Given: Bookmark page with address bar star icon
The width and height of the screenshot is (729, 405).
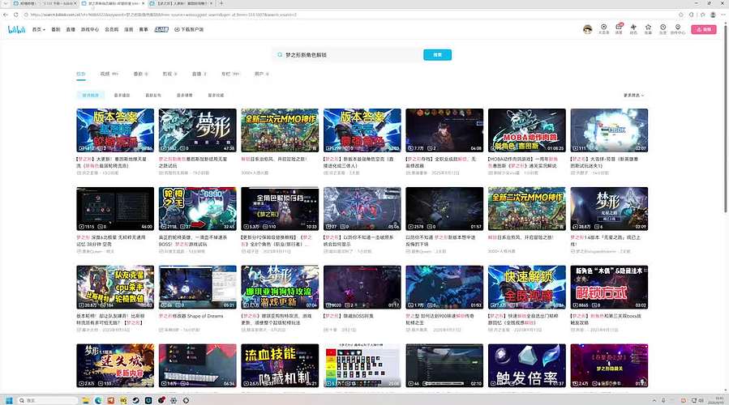Looking at the screenshot, I should [681, 15].
